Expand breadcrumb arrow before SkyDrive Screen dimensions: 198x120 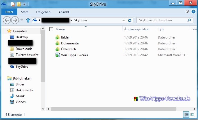[71, 20]
